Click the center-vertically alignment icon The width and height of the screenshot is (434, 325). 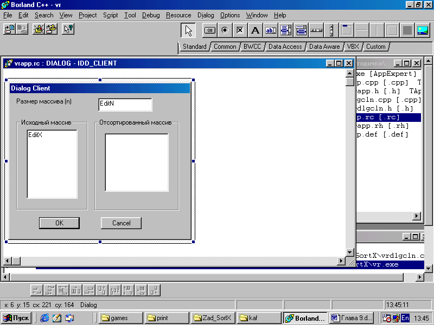pos(115,290)
